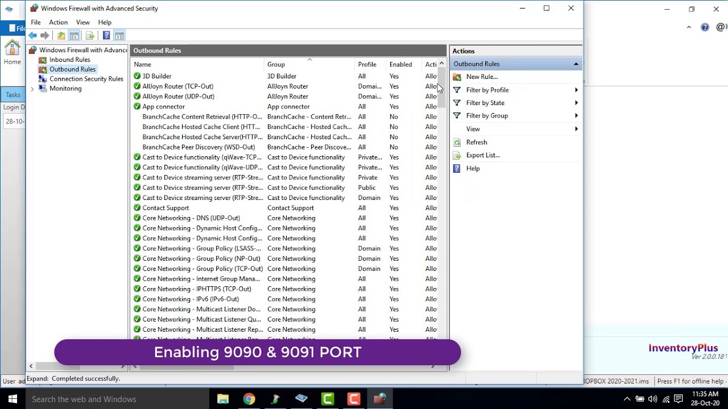Click the taskbar search box
The width and height of the screenshot is (728, 409).
(x=117, y=399)
